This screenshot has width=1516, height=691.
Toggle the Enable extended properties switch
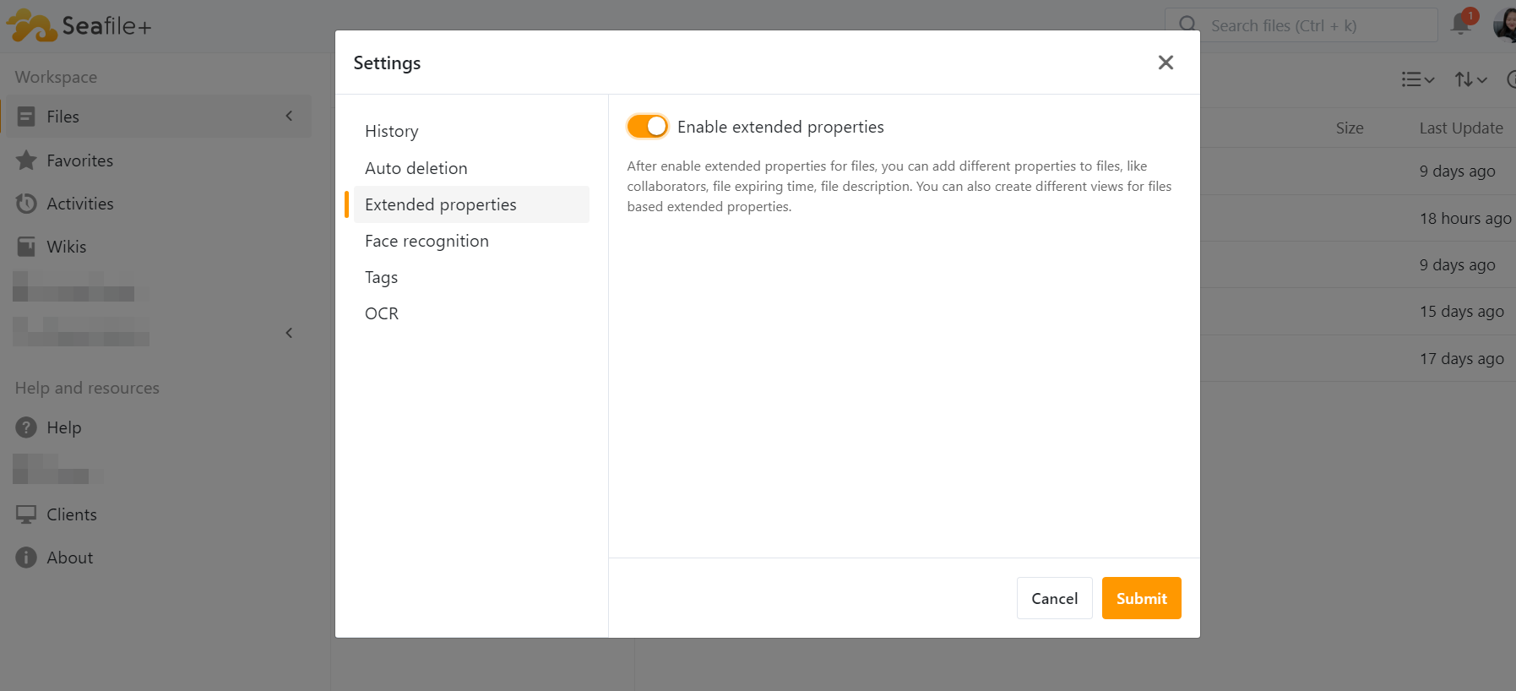pos(647,127)
